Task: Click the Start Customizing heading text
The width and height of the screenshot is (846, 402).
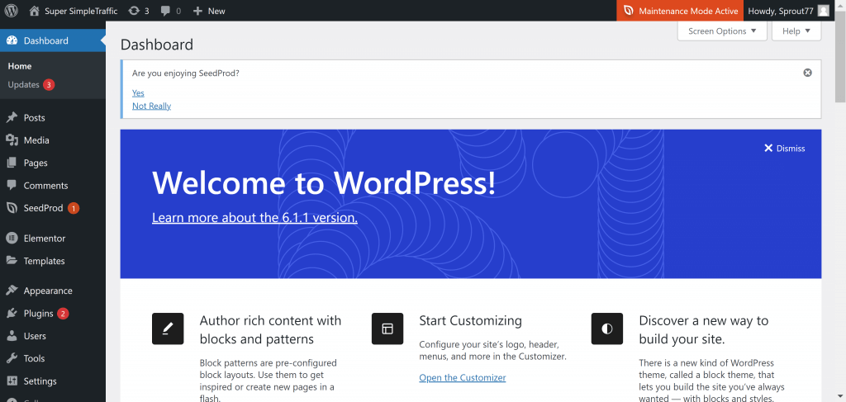Action: [x=470, y=320]
